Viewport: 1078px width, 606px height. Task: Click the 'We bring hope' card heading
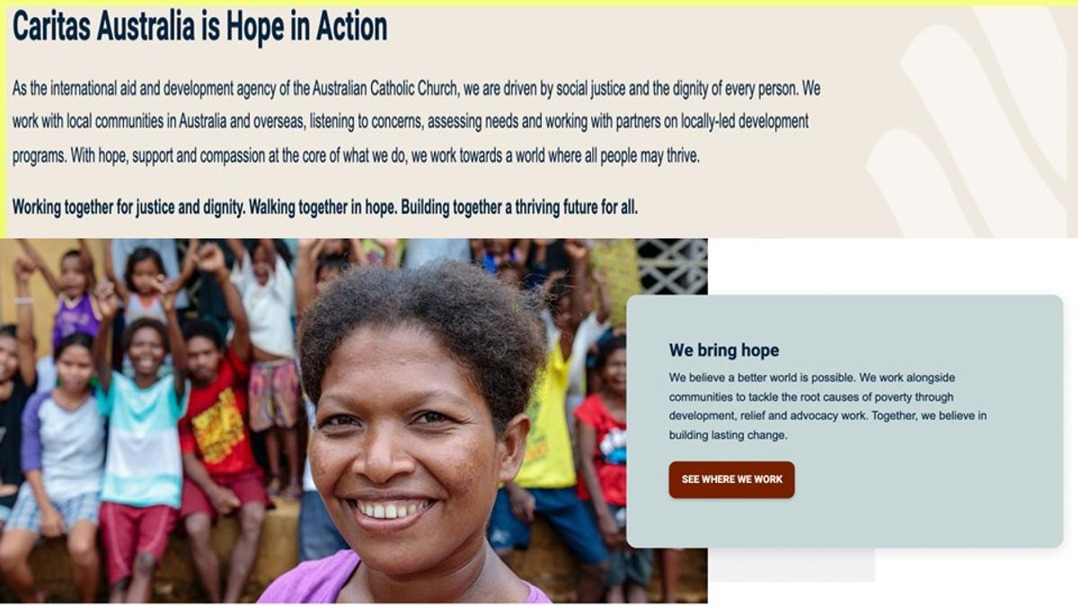(724, 350)
